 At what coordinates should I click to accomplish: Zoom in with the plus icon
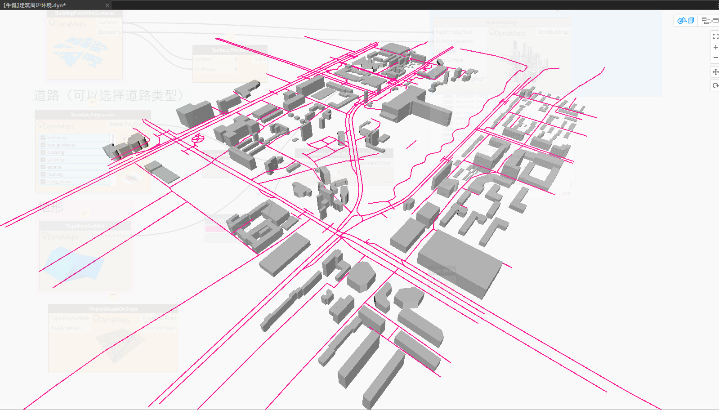click(x=715, y=47)
